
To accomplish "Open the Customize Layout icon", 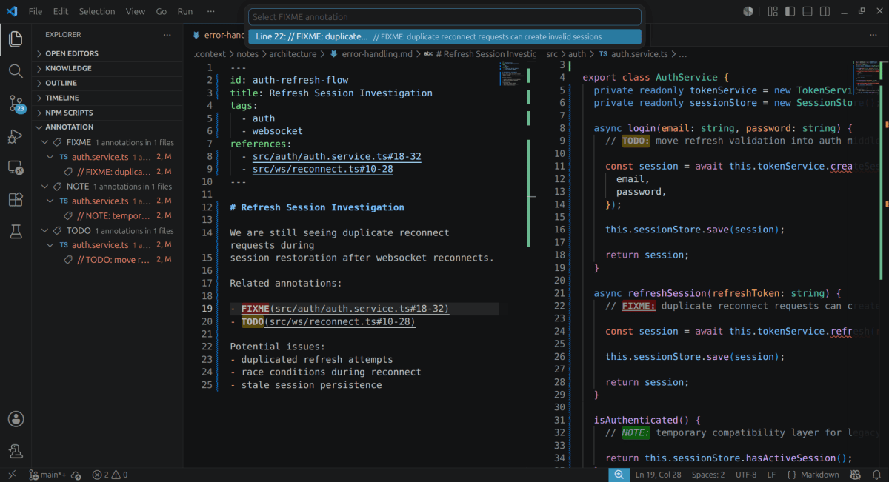I will click(x=773, y=11).
